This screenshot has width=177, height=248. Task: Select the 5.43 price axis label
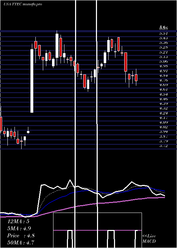tap(163, 38)
